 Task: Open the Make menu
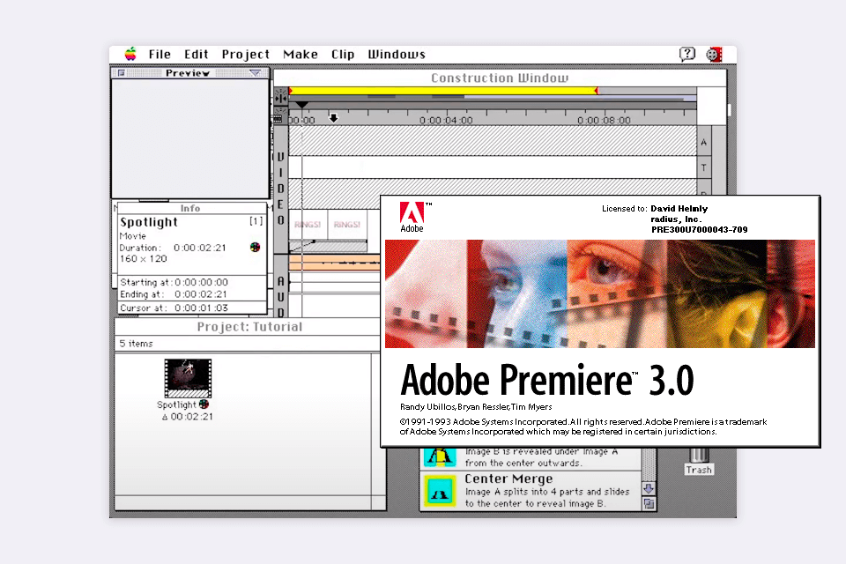301,54
